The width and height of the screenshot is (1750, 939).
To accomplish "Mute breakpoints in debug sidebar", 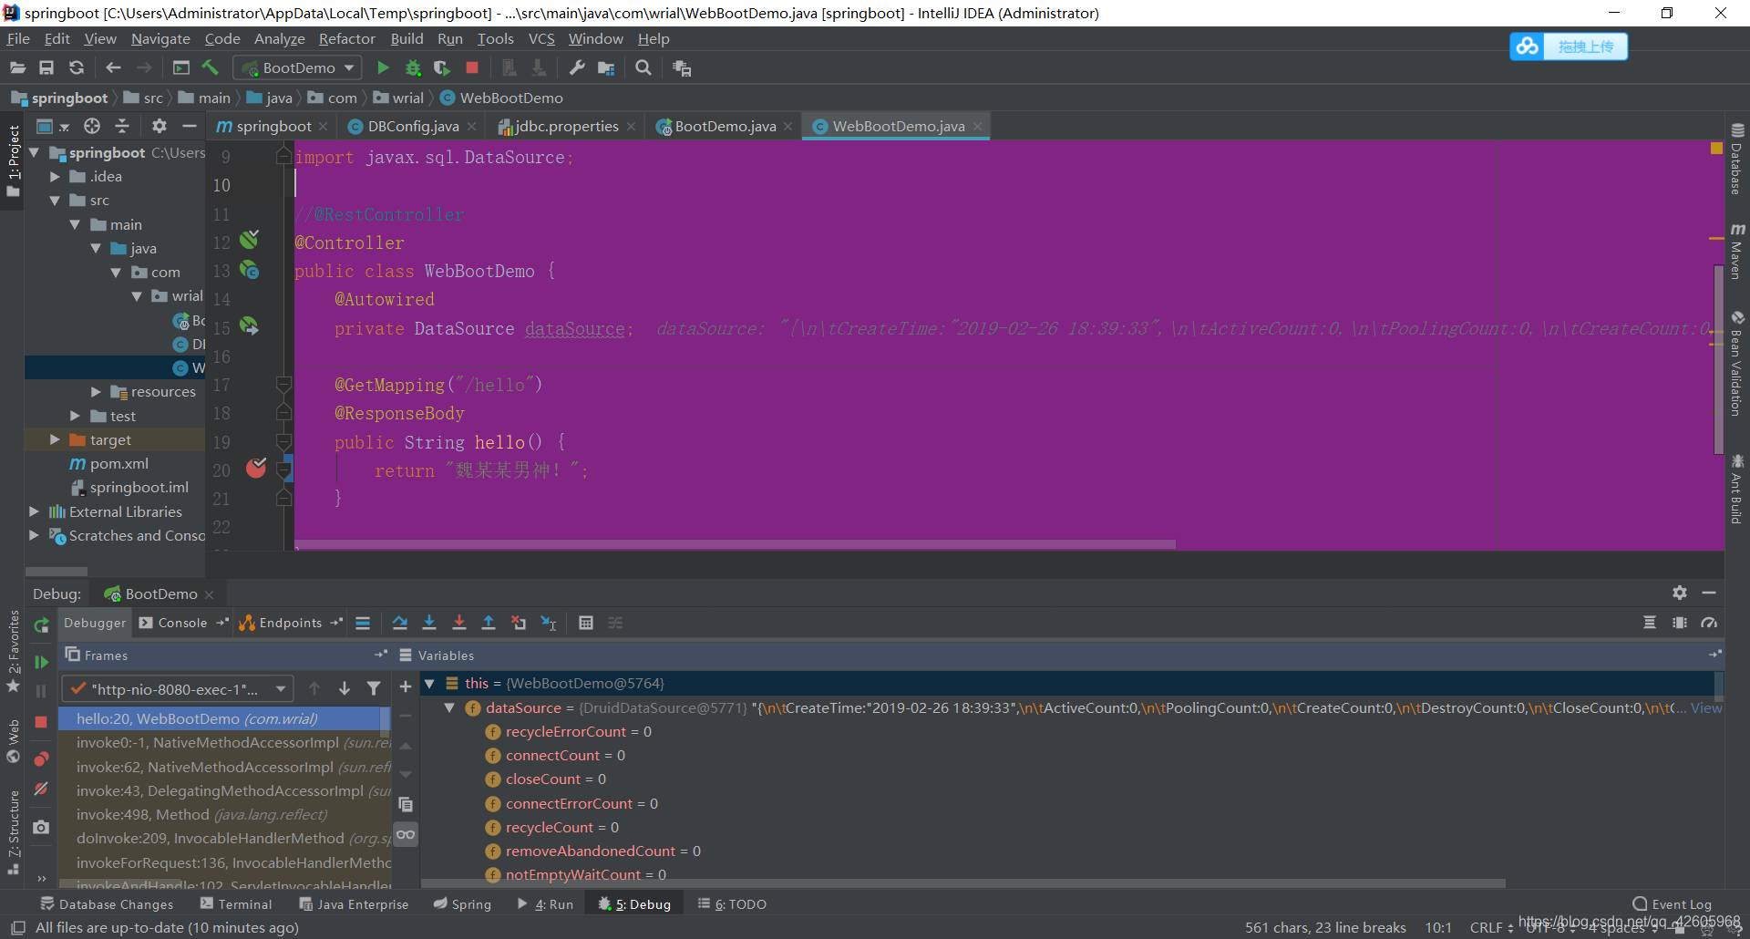I will pos(41,789).
